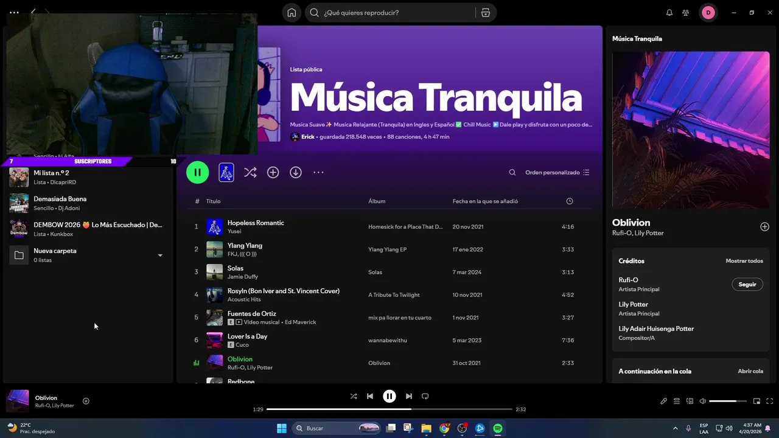The image size is (779, 438).
Task: Toggle lyrics microphone icon
Action: (664, 401)
